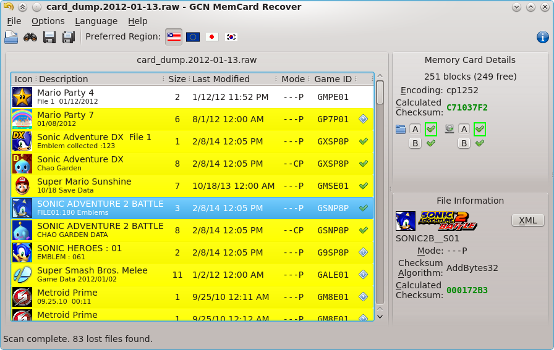Open the File menu
This screenshot has width=554, height=350.
click(14, 21)
